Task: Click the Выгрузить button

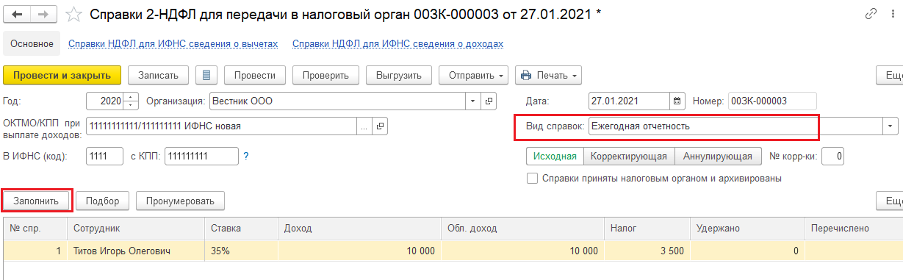Action: point(398,75)
